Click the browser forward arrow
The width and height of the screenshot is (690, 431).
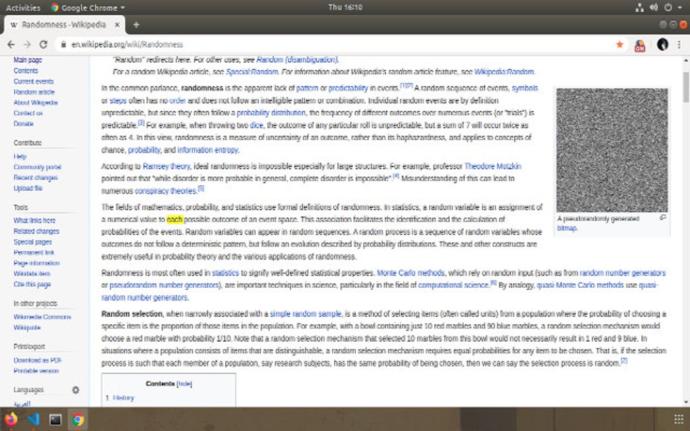click(27, 45)
